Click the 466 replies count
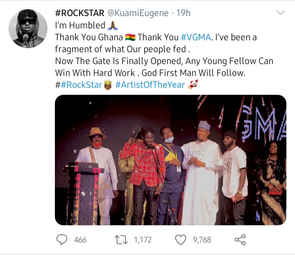 click(x=80, y=240)
